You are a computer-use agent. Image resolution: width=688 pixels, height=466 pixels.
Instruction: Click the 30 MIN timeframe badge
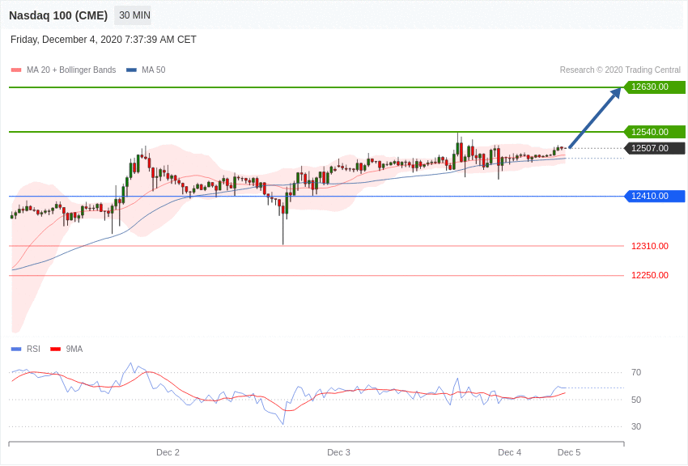click(x=134, y=15)
